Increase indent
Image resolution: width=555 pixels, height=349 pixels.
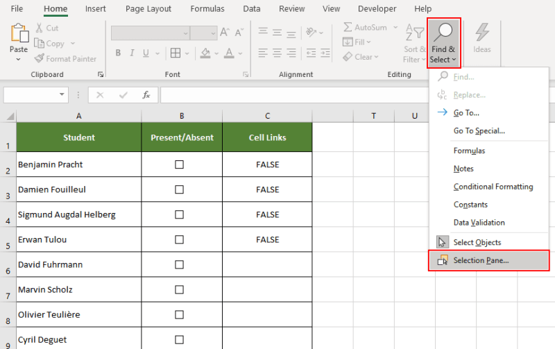325,53
